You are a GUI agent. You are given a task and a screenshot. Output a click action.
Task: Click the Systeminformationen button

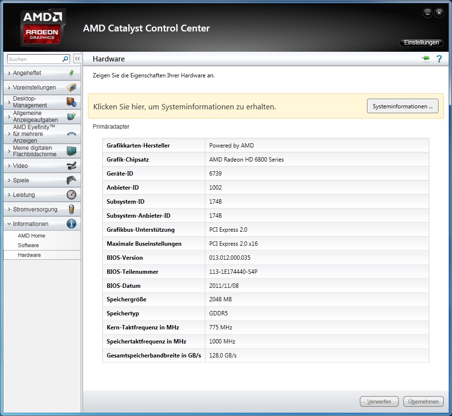click(x=402, y=106)
